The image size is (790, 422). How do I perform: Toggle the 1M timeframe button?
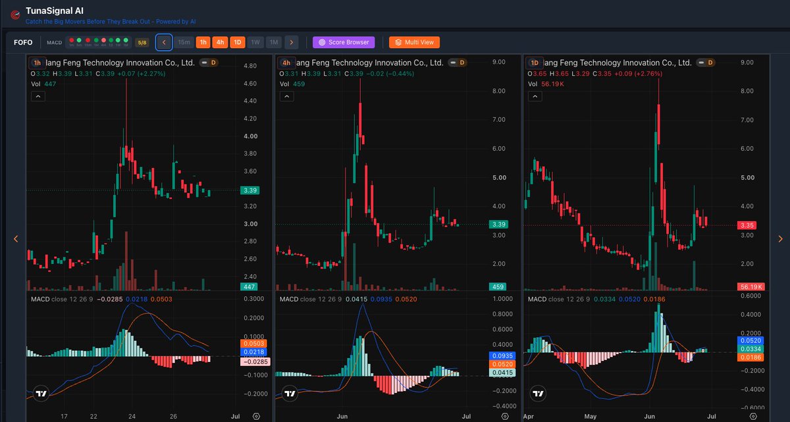(274, 42)
